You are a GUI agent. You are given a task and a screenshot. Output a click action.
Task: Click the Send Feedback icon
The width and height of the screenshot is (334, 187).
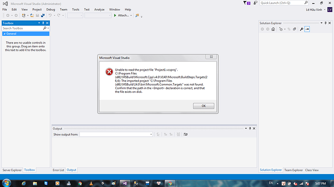coord(256,3)
